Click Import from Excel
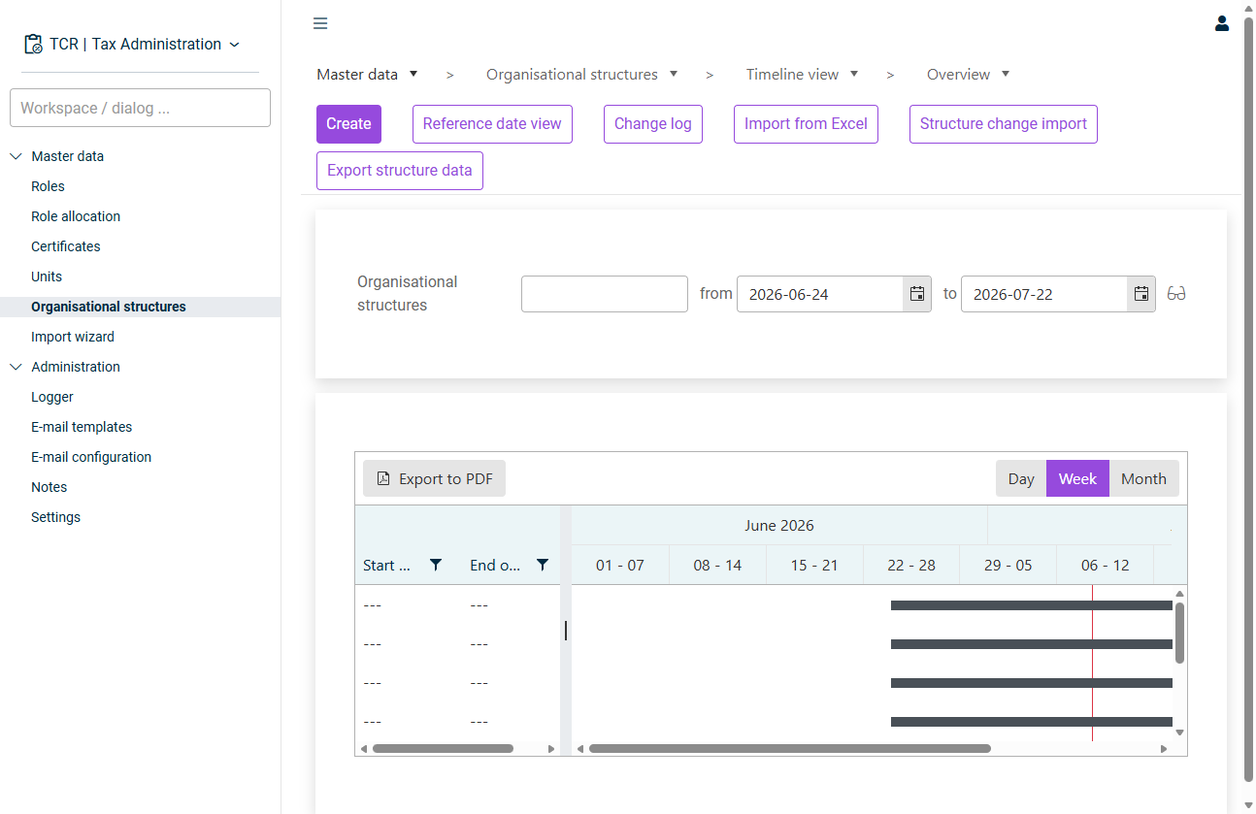 (806, 124)
